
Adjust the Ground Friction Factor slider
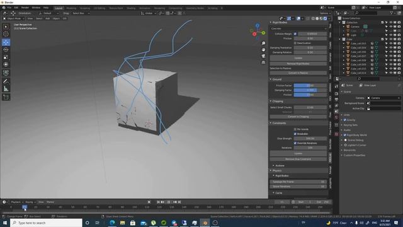(x=310, y=86)
